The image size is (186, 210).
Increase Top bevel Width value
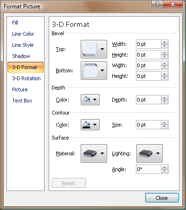[164, 42]
